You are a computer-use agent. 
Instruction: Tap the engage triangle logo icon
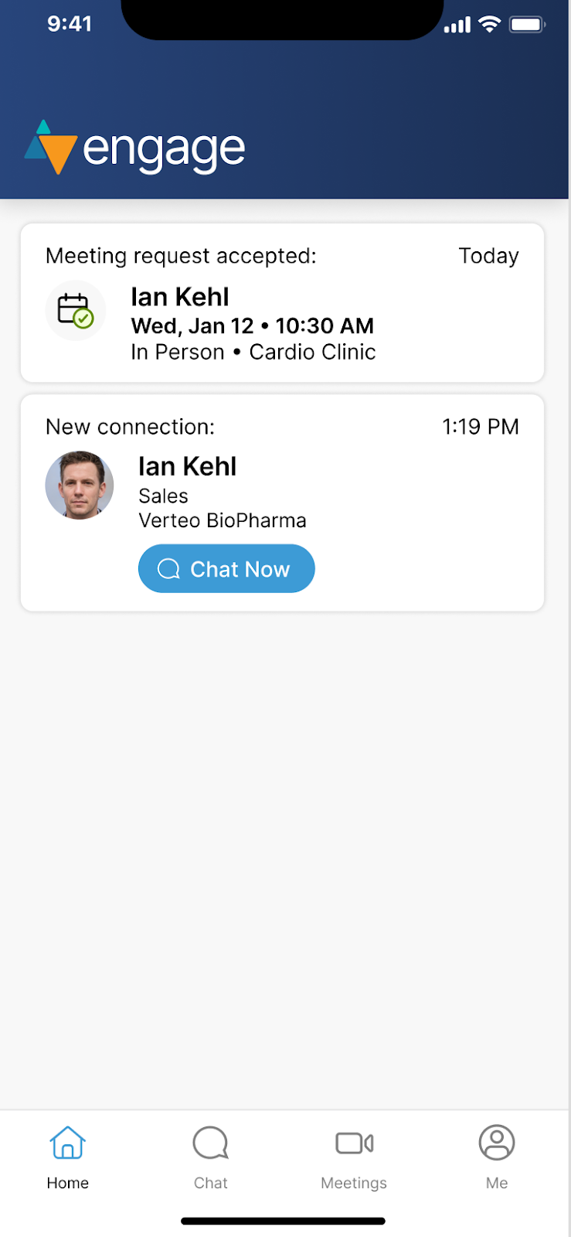point(51,147)
